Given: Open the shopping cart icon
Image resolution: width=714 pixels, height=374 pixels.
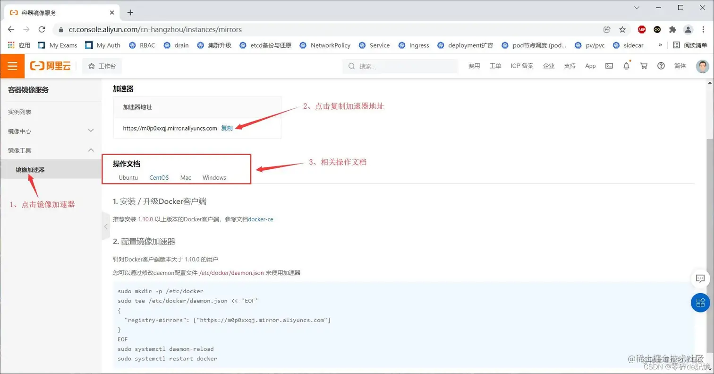Looking at the screenshot, I should [644, 66].
